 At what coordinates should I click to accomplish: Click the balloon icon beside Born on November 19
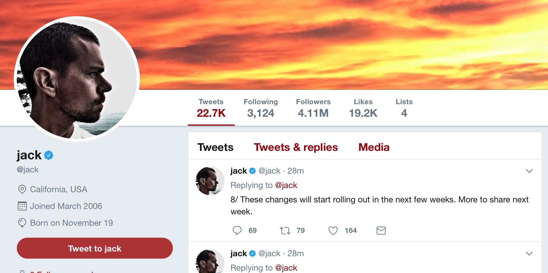click(x=22, y=223)
